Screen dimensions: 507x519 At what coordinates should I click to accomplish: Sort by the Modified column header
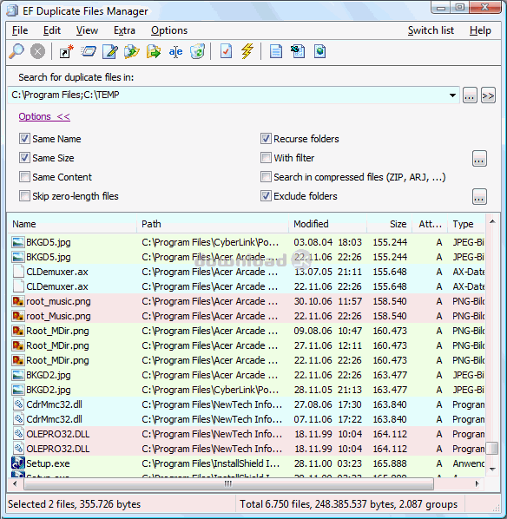point(328,224)
